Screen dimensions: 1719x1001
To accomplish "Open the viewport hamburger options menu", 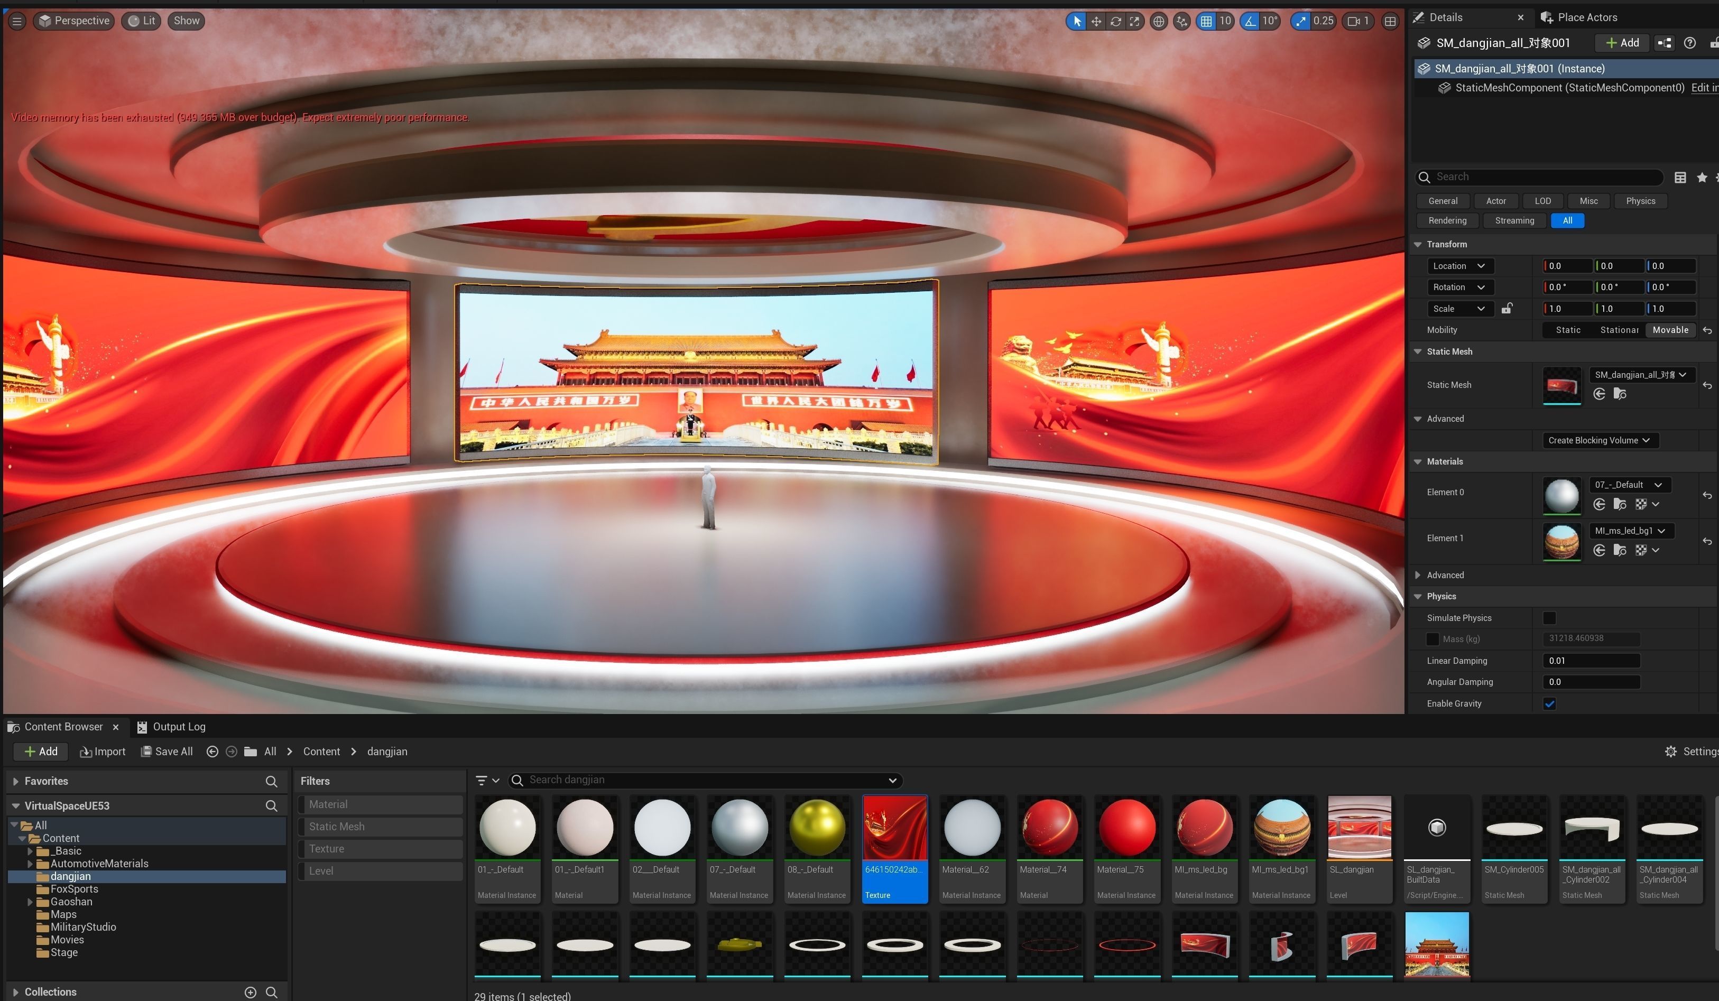I will [17, 21].
